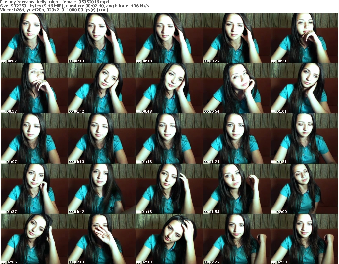Pick the frame stamped 00:01:31
The height and width of the screenshot is (264, 339).
304,138
